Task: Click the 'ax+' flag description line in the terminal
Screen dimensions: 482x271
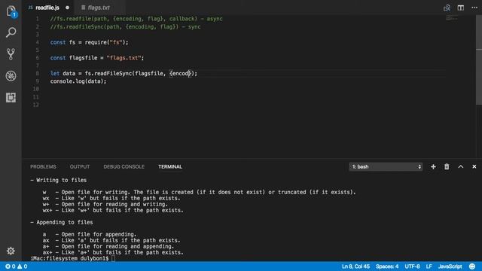Action: [x=113, y=253]
